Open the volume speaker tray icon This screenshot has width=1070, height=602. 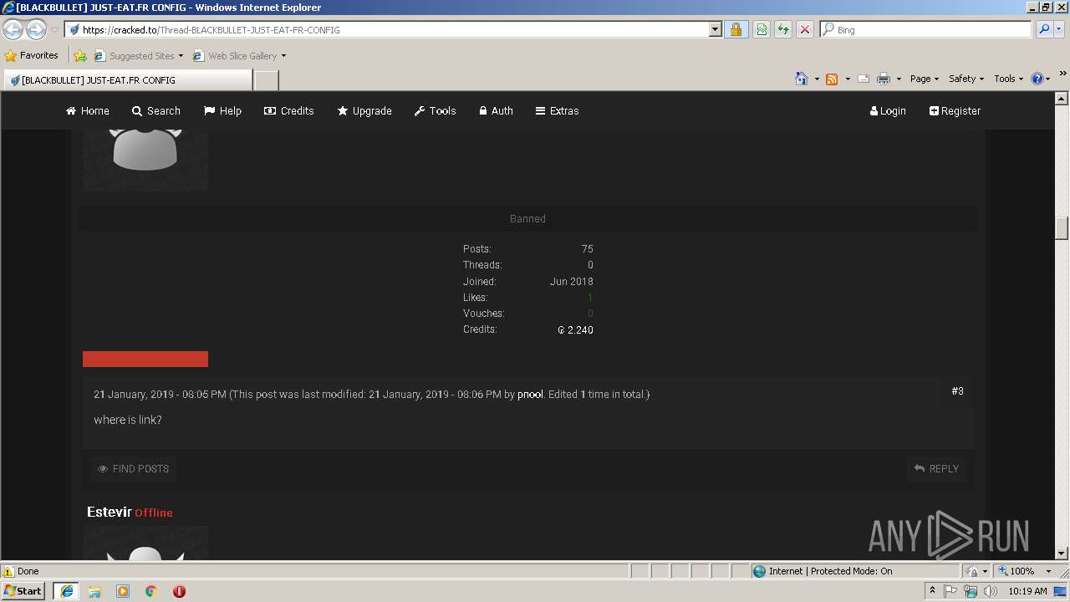point(991,591)
